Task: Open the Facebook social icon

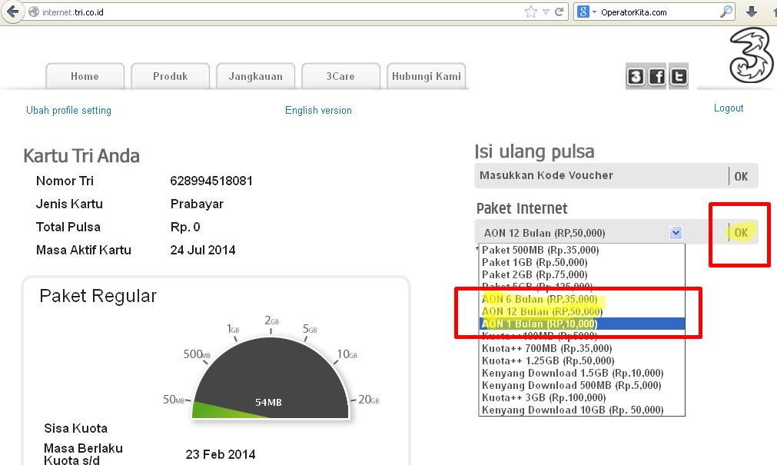Action: pyautogui.click(x=657, y=76)
